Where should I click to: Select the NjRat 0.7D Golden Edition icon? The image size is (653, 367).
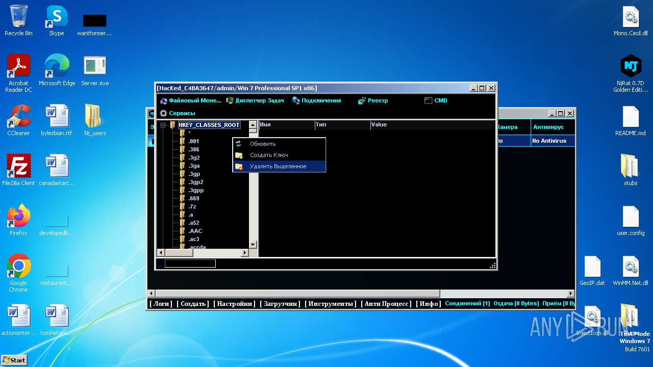point(631,73)
